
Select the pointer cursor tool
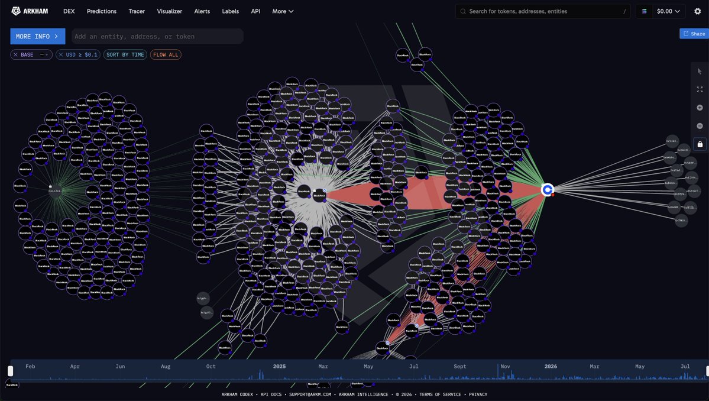coord(700,72)
